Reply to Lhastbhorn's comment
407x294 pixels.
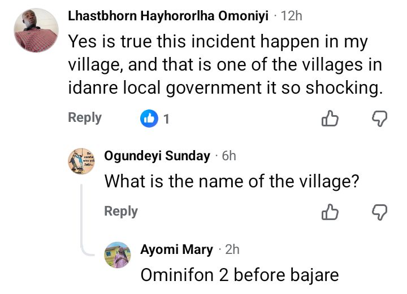point(85,118)
